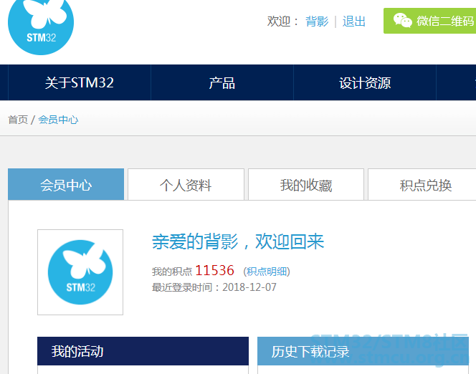Click greeting text 亲爱的背影，欢迎回来
The image size is (476, 374).
point(238,241)
